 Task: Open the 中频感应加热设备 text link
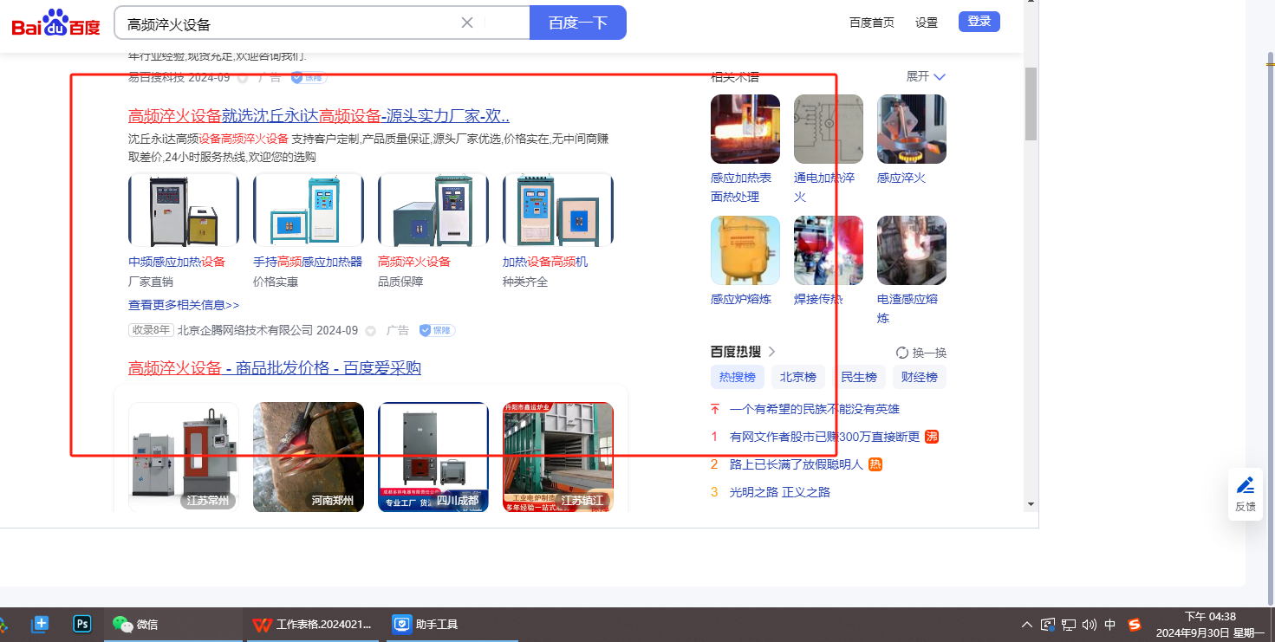tap(177, 262)
